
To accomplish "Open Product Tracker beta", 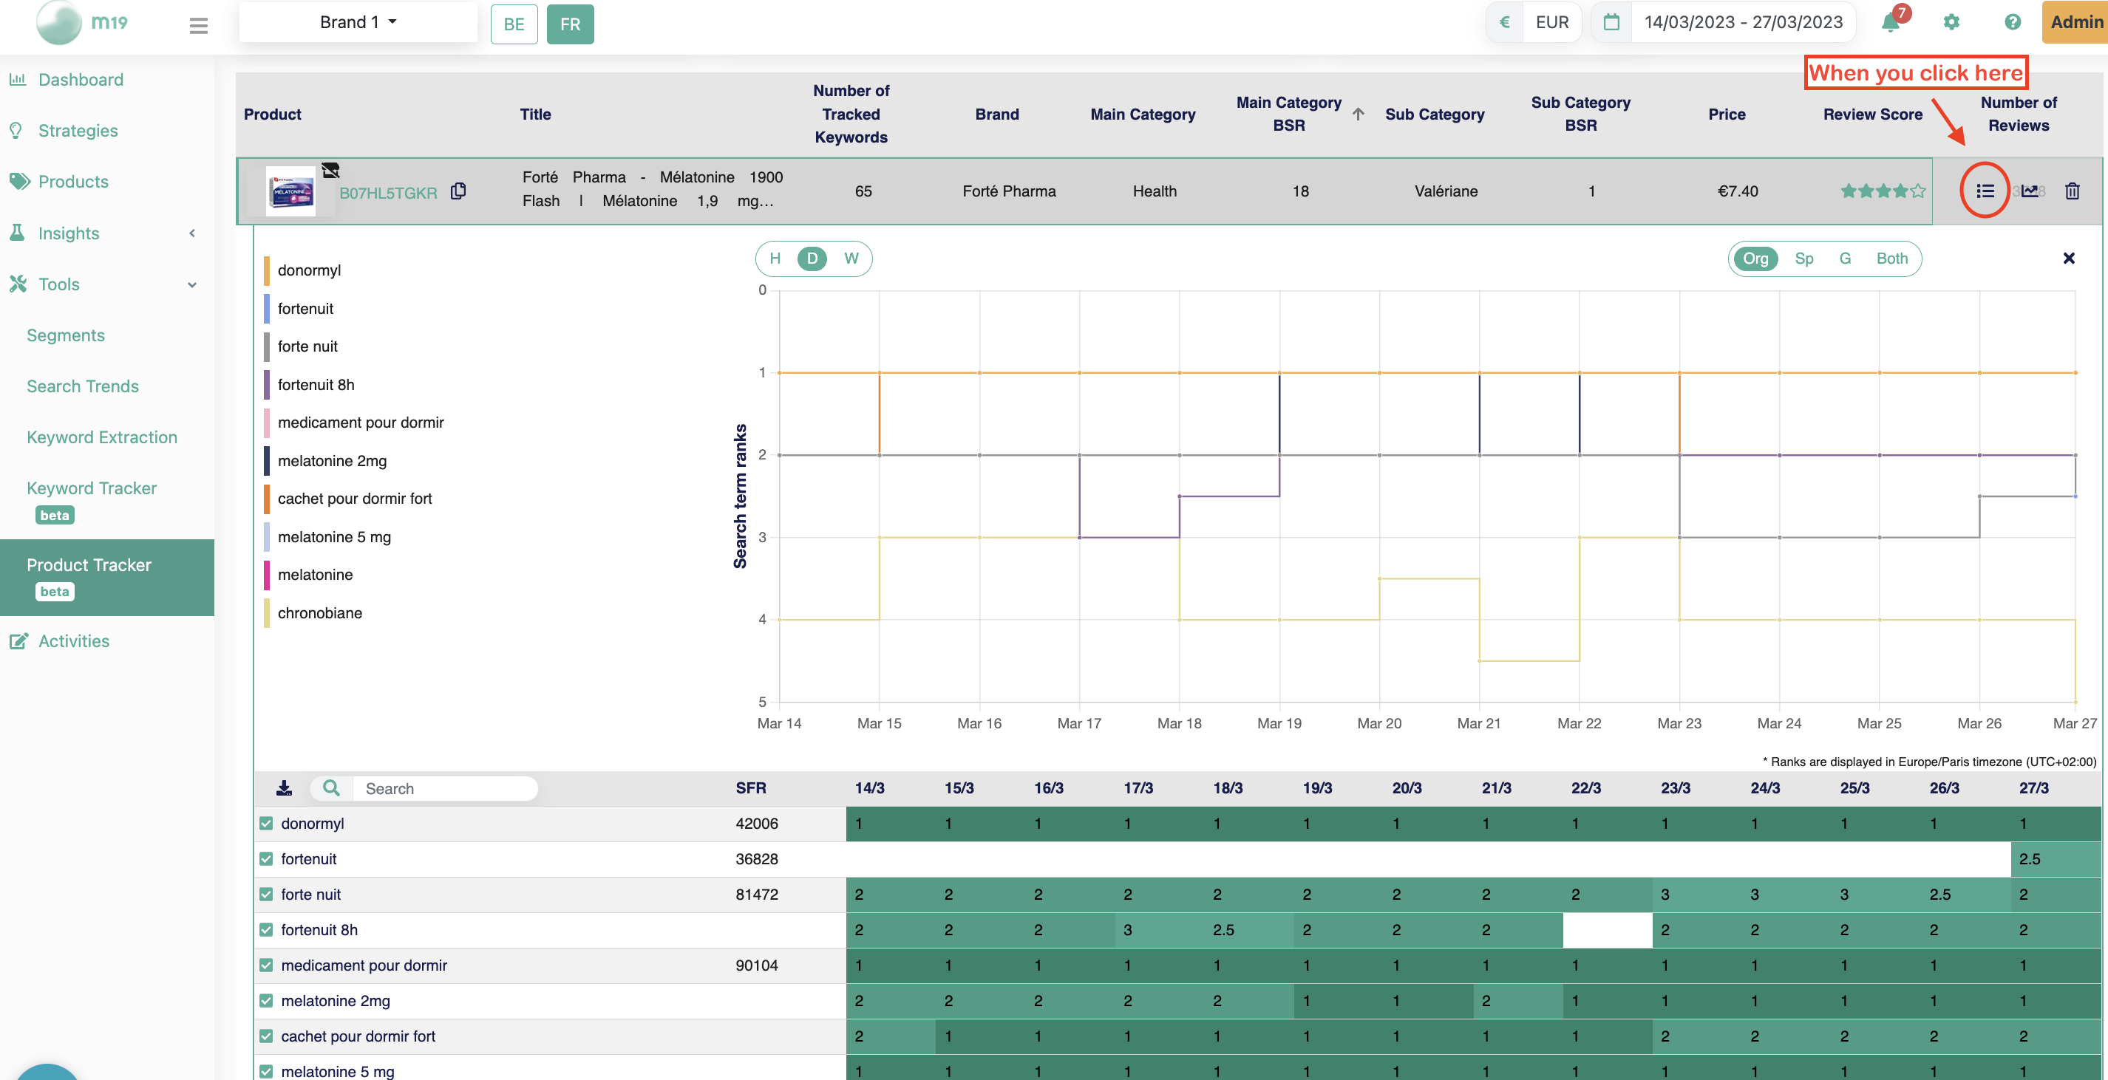I will pyautogui.click(x=106, y=577).
